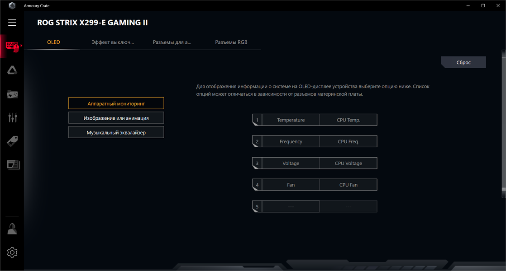Open the Fan dropdown in row 4
Image resolution: width=506 pixels, height=271 pixels.
(x=291, y=185)
